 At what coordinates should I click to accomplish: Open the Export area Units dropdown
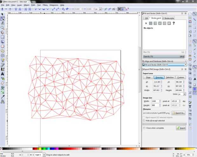184,94
